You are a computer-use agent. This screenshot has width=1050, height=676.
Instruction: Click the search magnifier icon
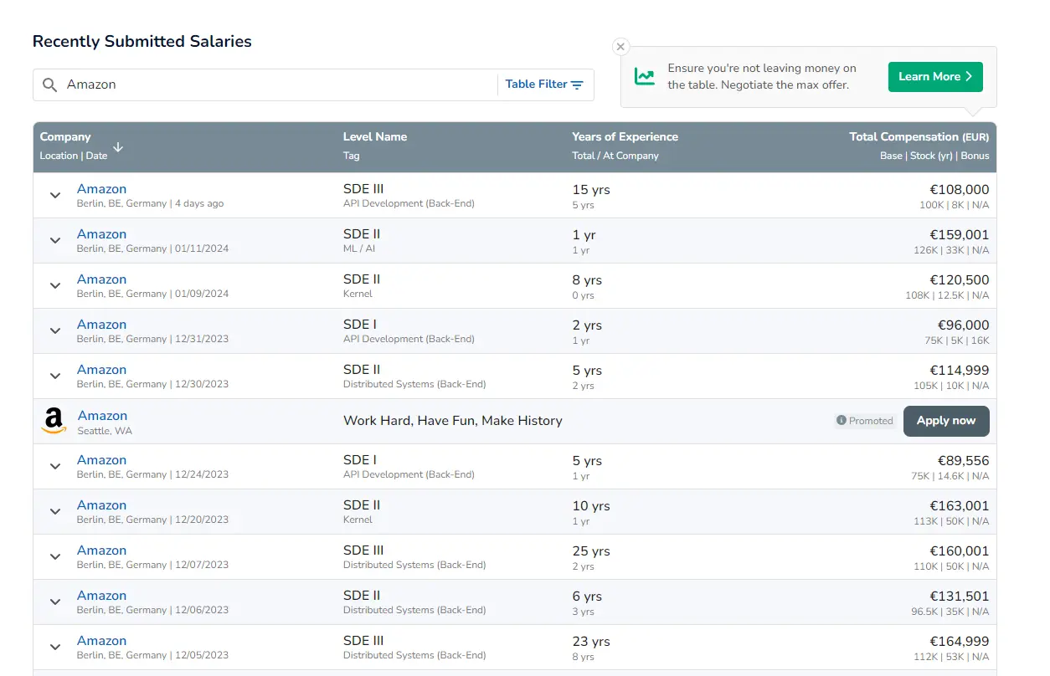50,84
